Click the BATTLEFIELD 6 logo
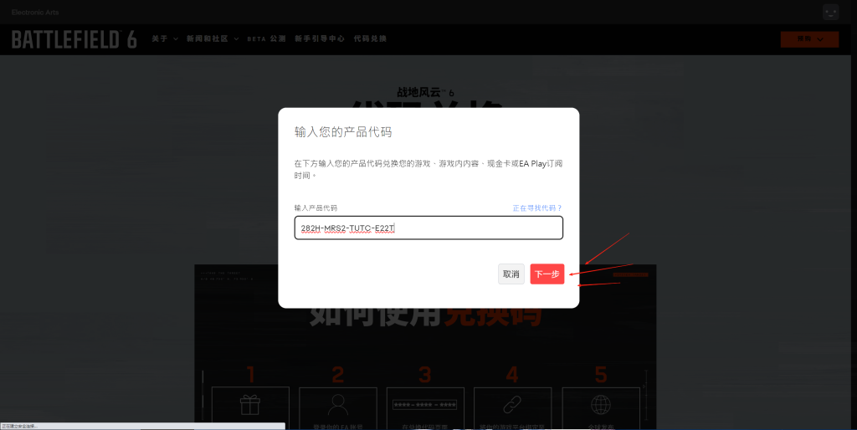 point(74,39)
